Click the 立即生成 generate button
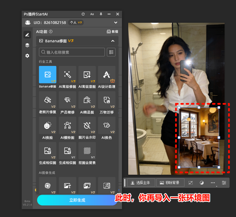 click(x=77, y=200)
